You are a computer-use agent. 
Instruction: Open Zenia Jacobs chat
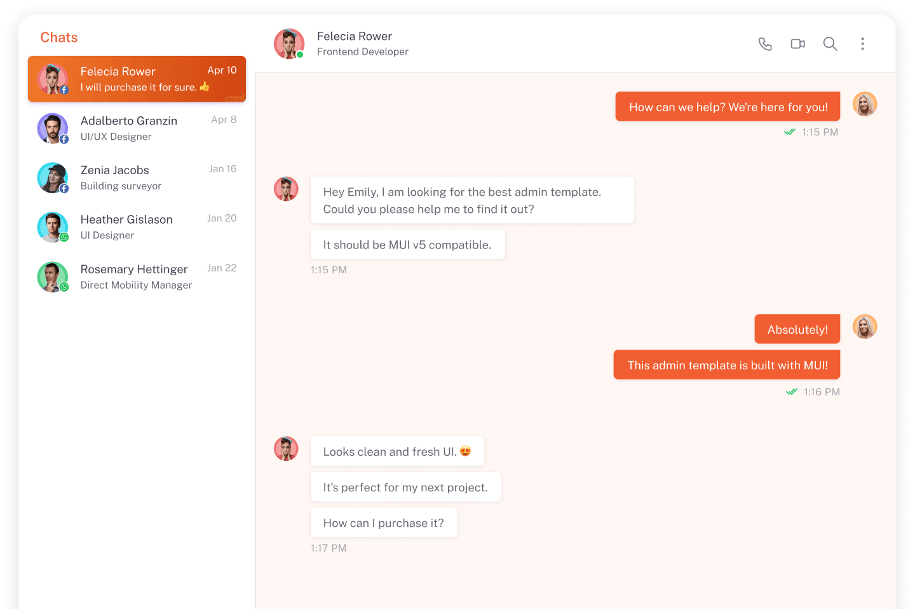pos(137,178)
